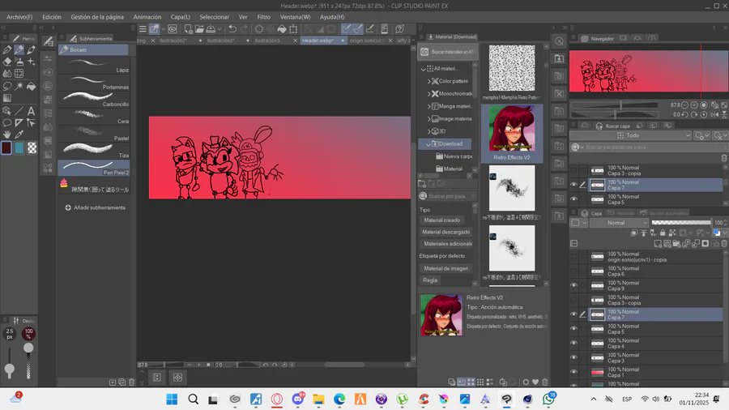Viewport: 729px width, 410px height.
Task: Open the Gestión de la página menu
Action: (x=97, y=17)
